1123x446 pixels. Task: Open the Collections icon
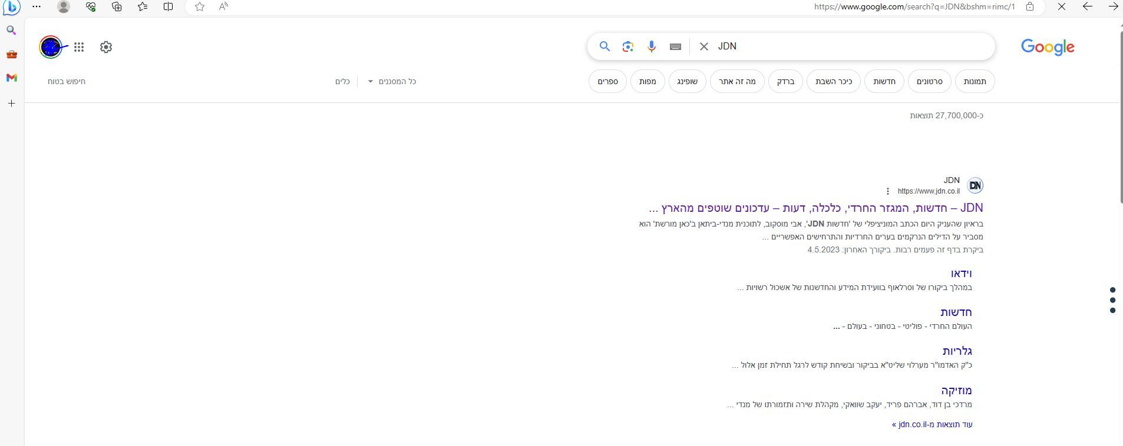coord(117,6)
